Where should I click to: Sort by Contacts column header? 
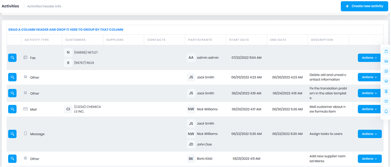(x=156, y=40)
